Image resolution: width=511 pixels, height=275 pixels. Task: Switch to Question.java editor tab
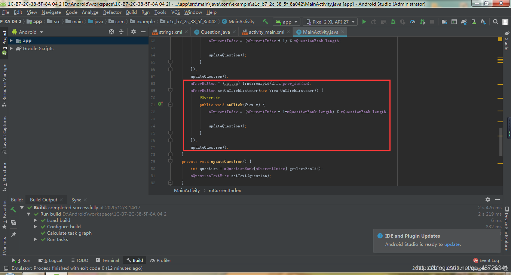215,32
